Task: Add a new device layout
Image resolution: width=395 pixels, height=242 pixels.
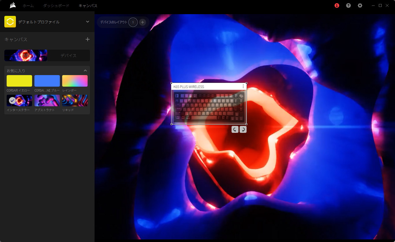Action: (142, 22)
